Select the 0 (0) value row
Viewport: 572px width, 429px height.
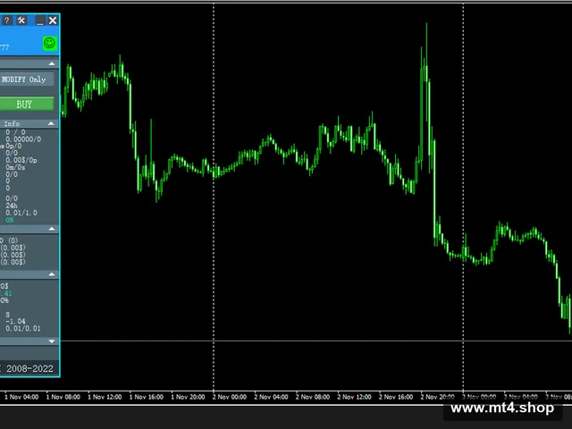tap(9, 240)
